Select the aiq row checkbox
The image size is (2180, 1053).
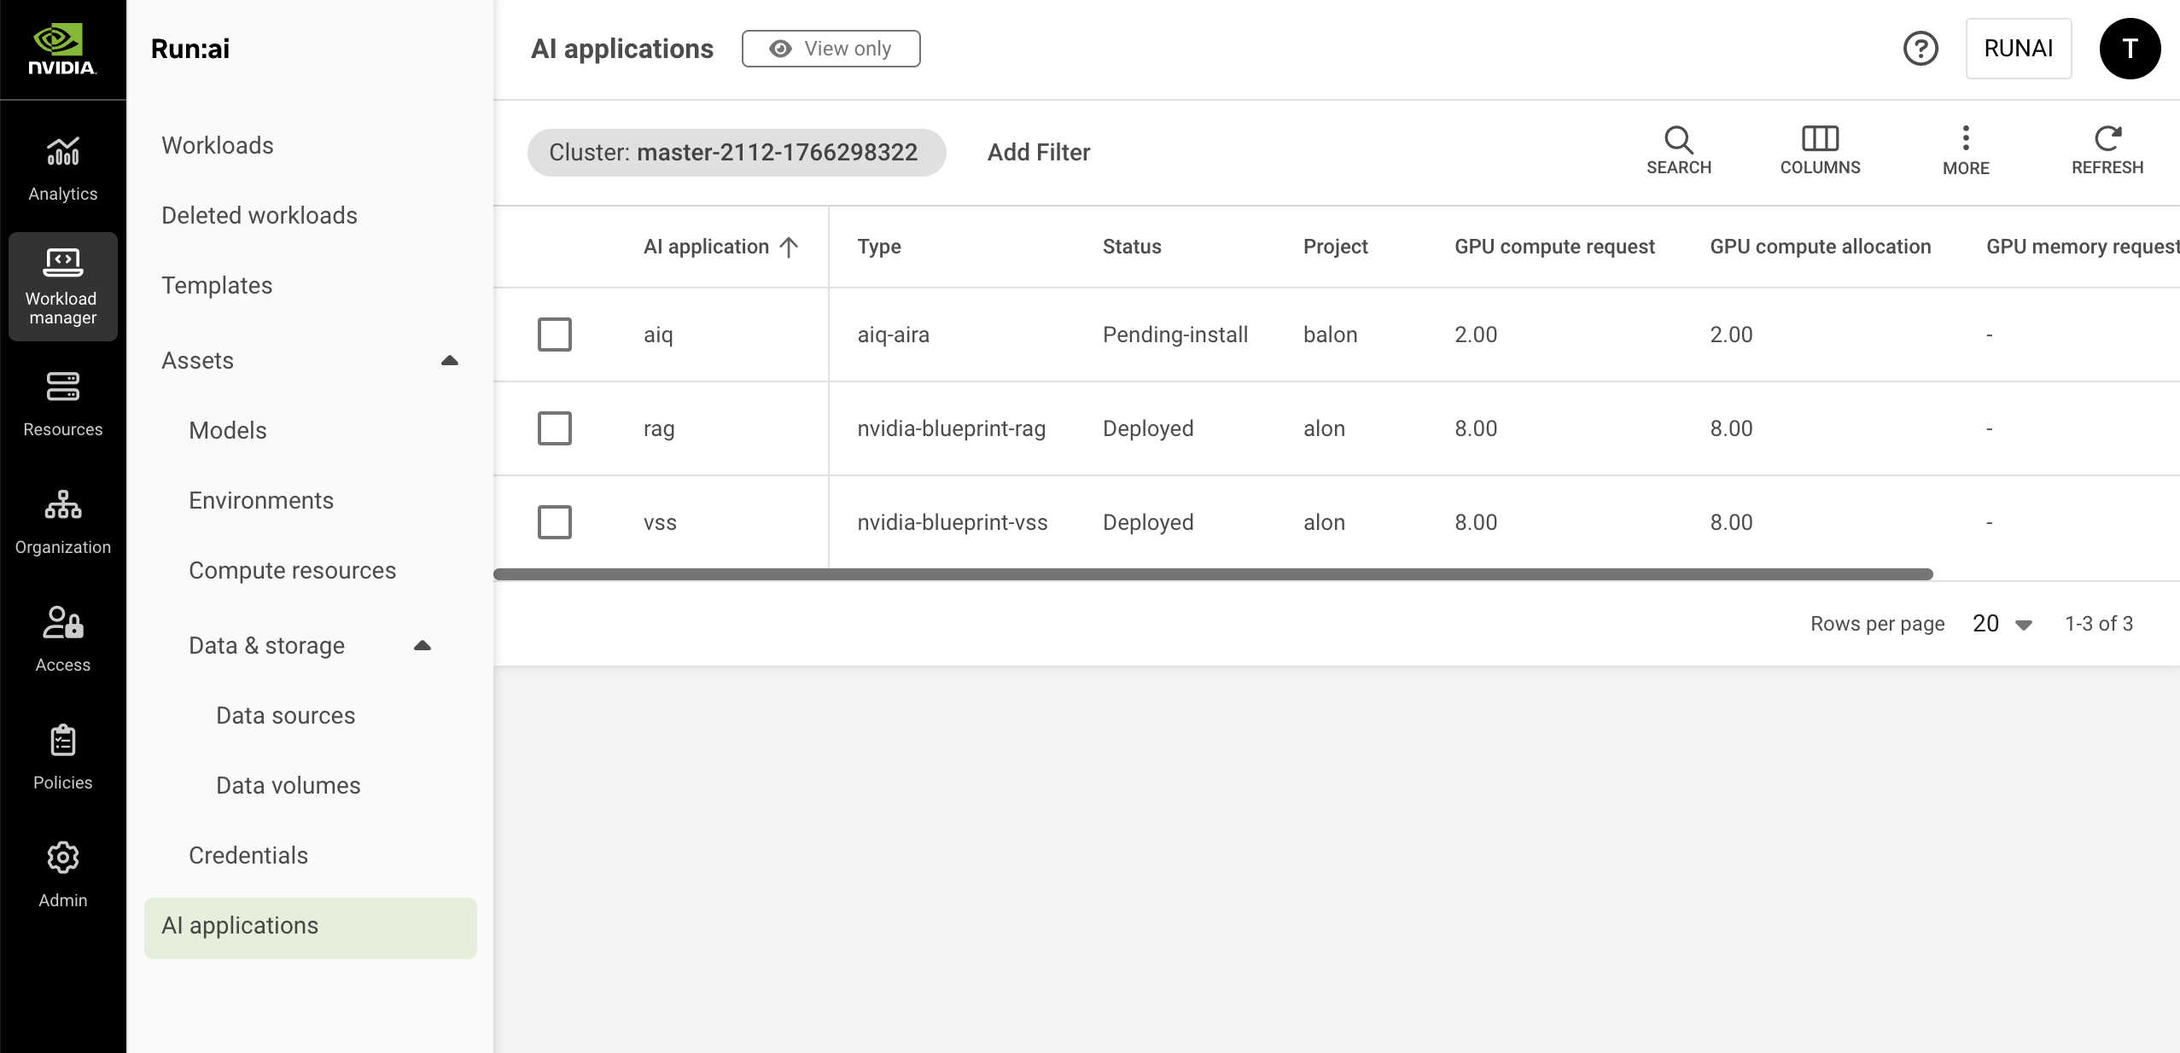pyautogui.click(x=555, y=335)
